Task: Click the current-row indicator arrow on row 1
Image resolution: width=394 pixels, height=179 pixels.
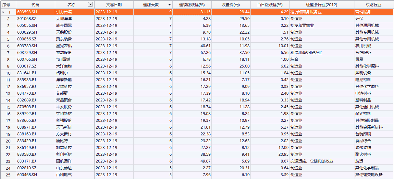Action: (3, 12)
